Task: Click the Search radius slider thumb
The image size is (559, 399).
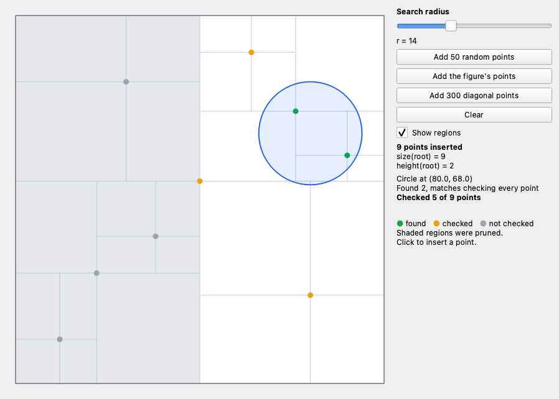Action: coord(451,25)
